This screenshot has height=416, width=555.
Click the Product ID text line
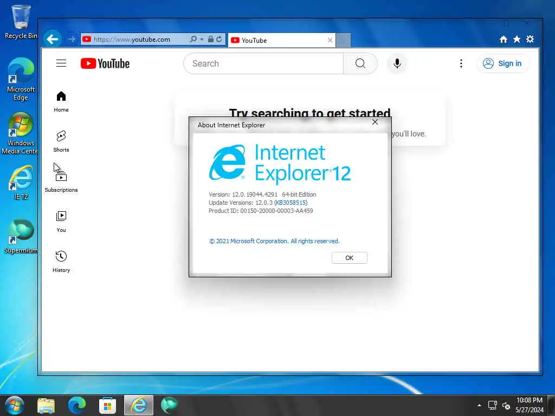pos(261,211)
